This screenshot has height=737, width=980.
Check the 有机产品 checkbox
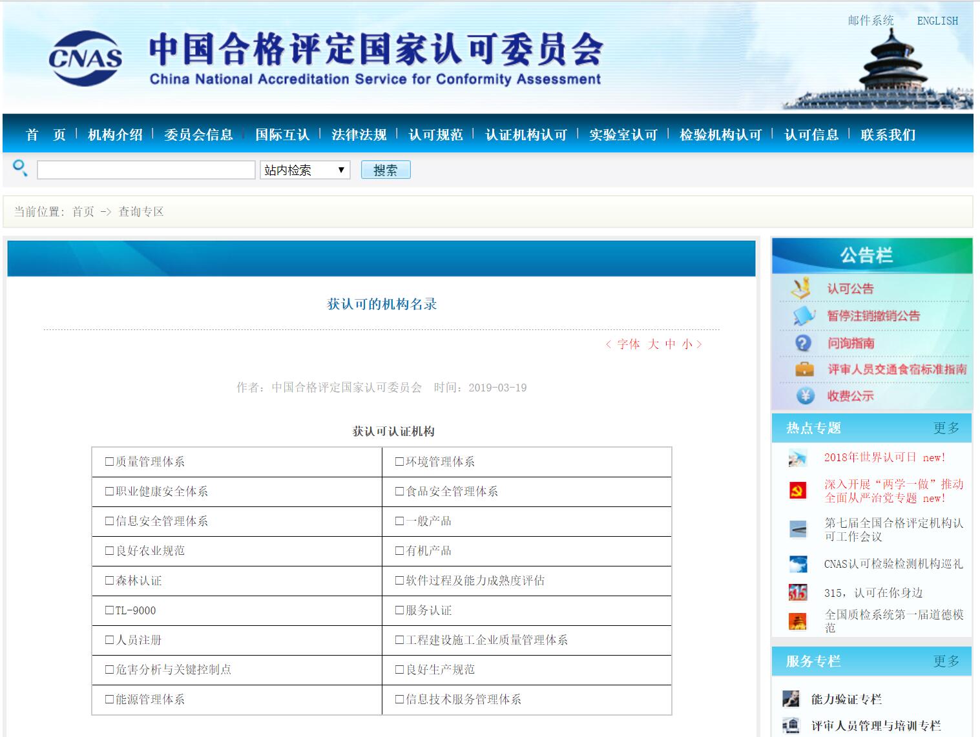[399, 551]
